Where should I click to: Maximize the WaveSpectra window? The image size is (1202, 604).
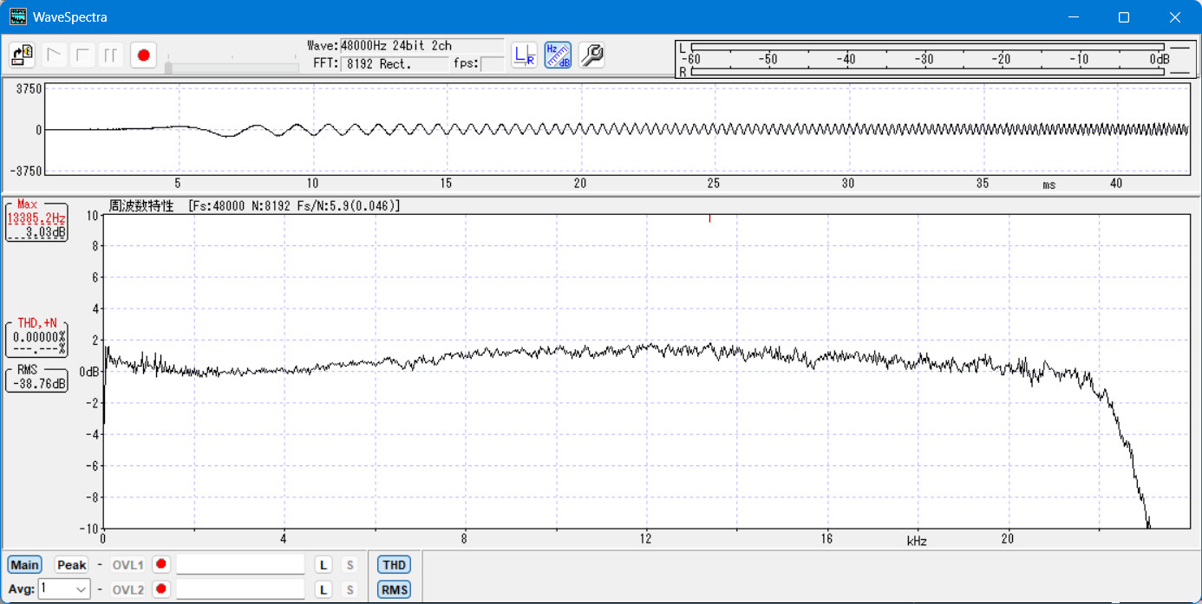1124,17
